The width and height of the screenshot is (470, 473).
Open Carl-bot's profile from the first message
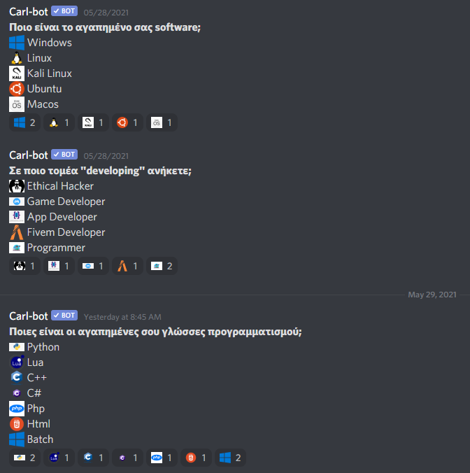pos(29,12)
